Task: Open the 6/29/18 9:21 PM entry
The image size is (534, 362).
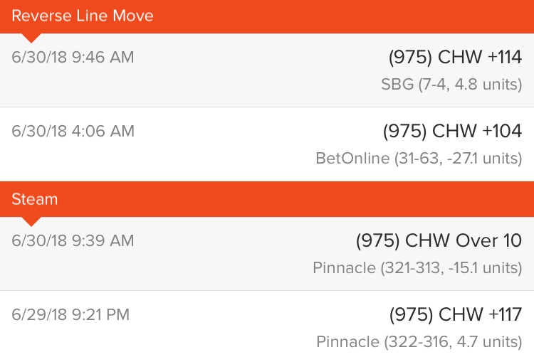Action: 70,314
